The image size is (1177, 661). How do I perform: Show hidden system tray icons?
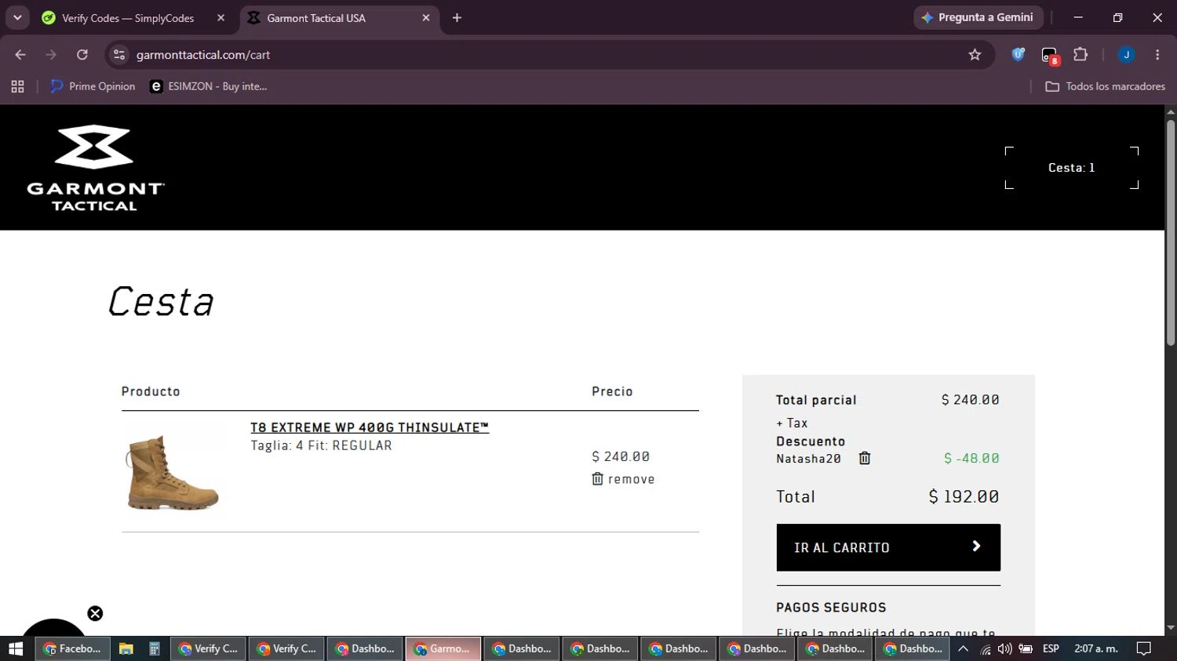point(963,648)
